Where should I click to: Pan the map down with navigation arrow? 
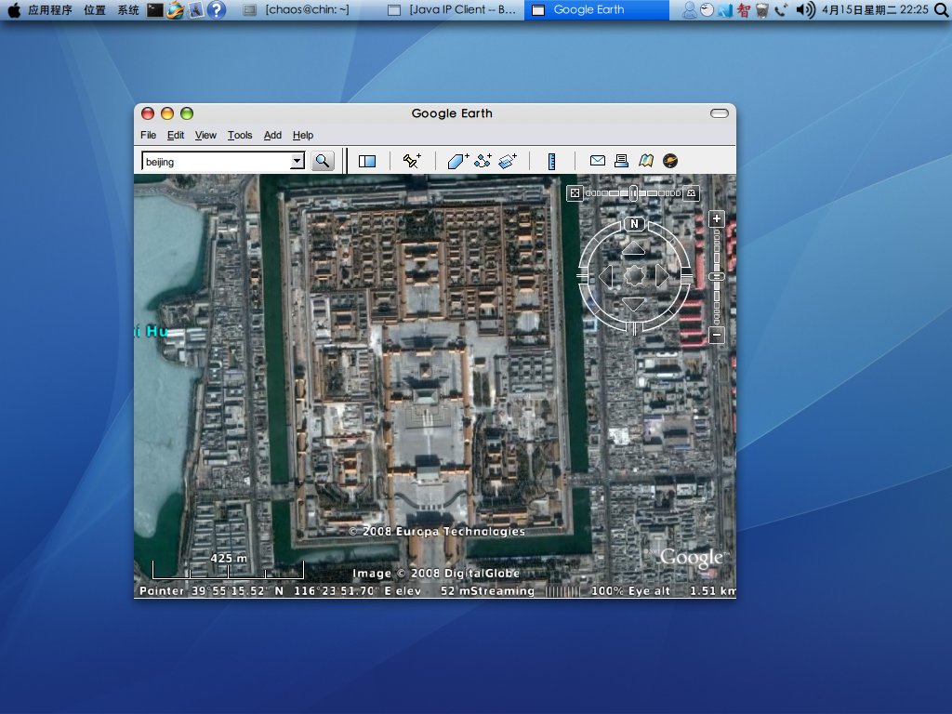pos(634,304)
